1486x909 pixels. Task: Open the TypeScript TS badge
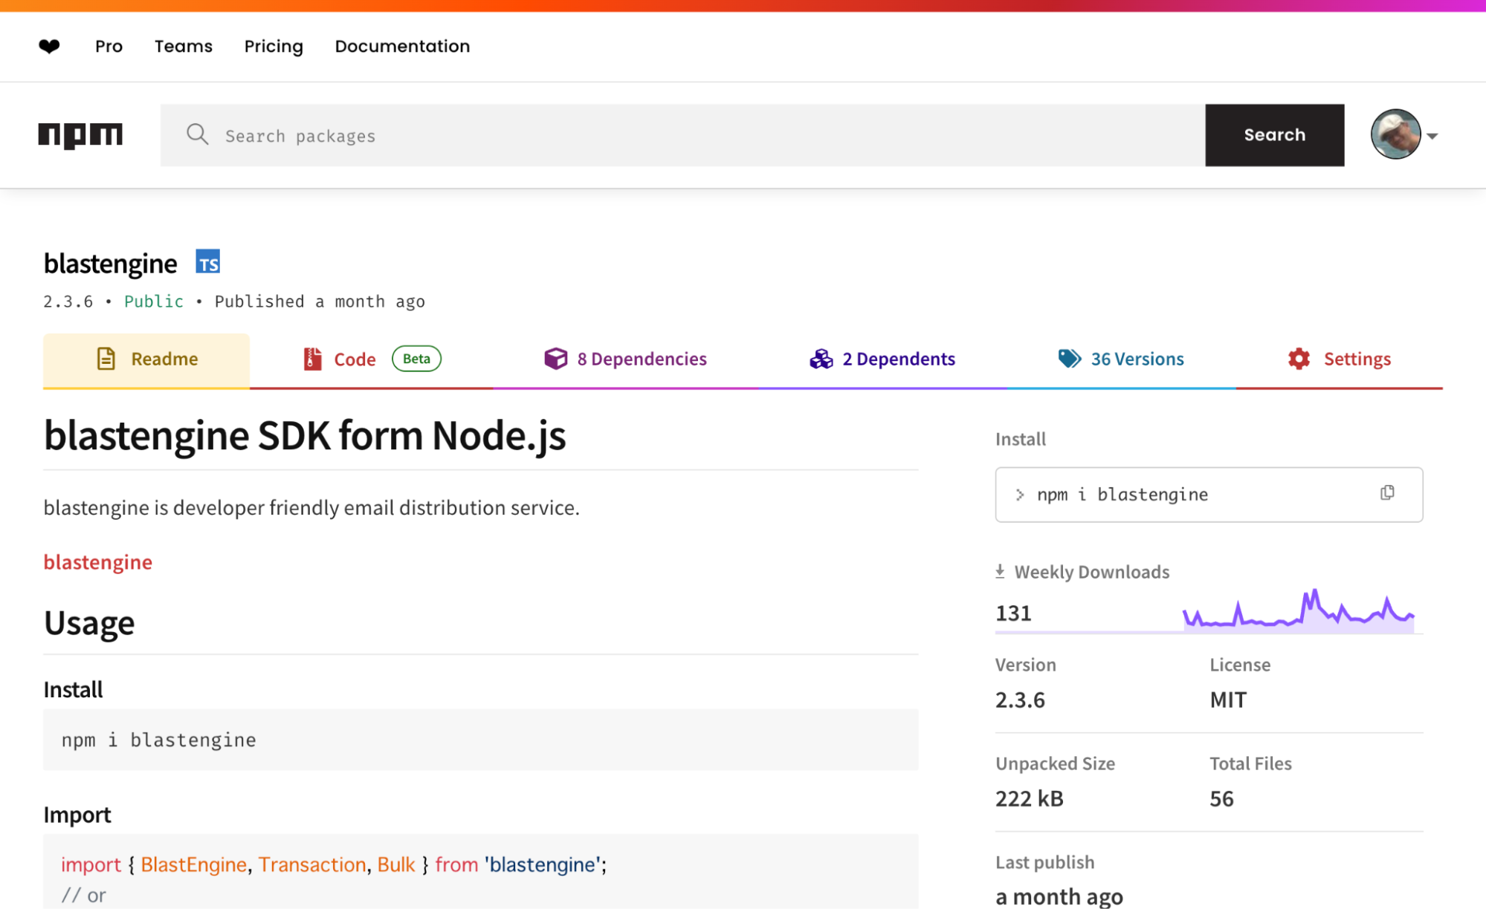pos(208,262)
